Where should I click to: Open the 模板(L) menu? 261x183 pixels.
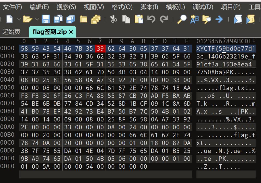tap(175, 7)
